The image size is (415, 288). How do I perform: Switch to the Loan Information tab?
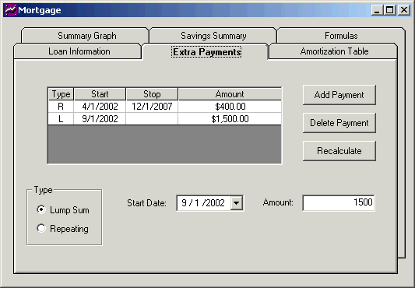point(79,51)
